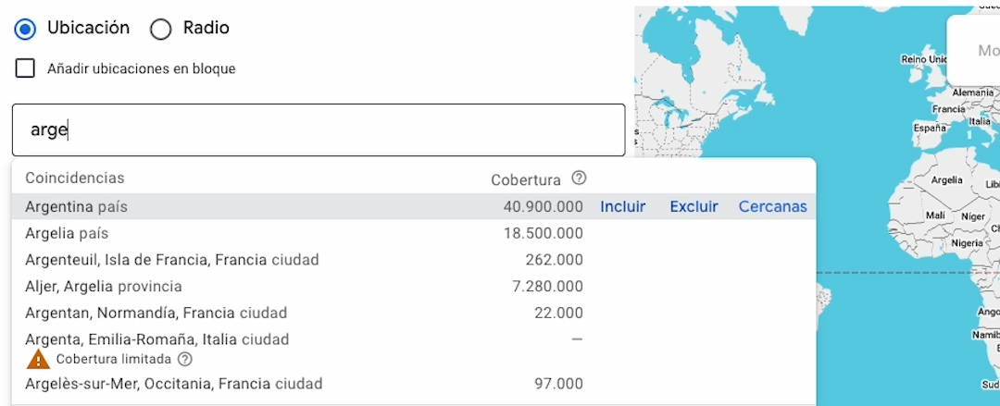Click Argelia on the map

(947, 179)
